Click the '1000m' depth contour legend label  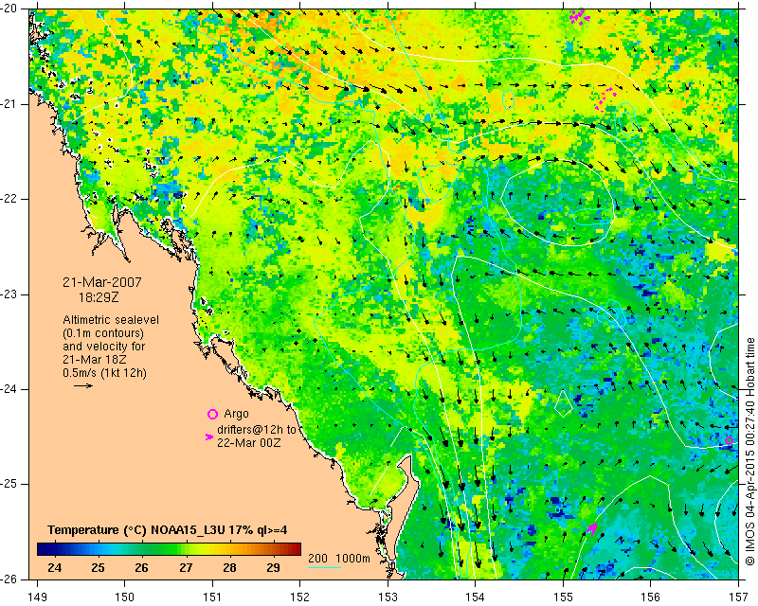point(352,558)
